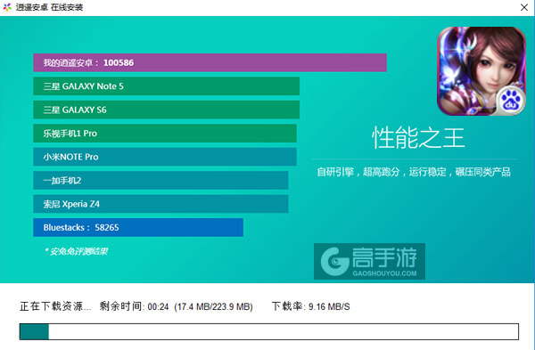Click the download progress bar
This screenshot has width=535, height=350.
point(269,331)
